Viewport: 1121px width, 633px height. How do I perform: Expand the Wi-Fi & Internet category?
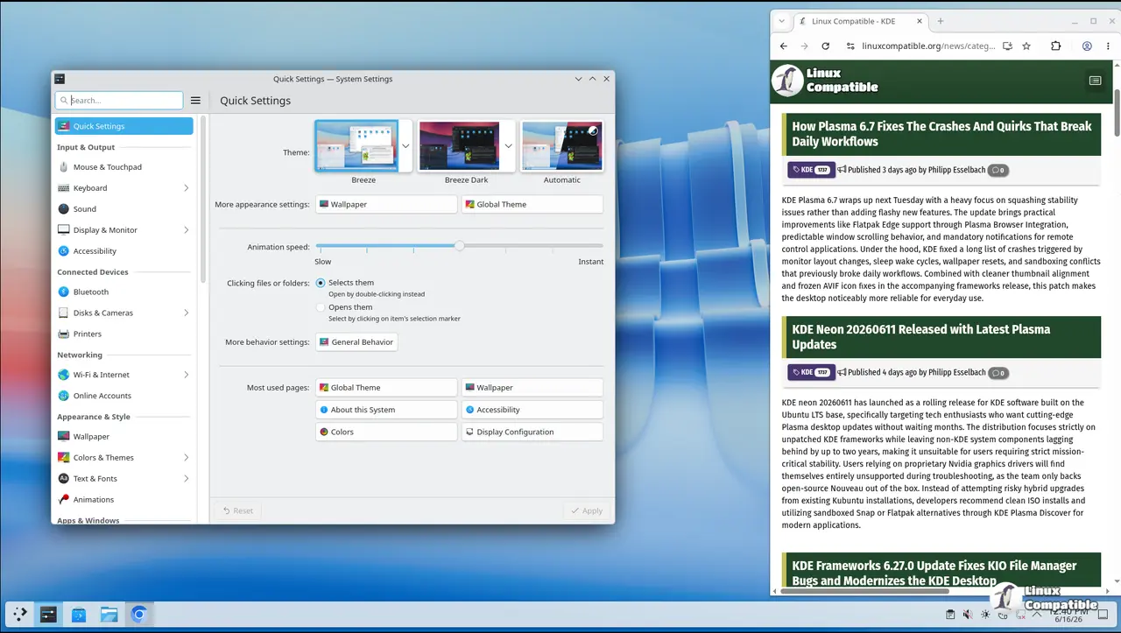[x=187, y=375]
